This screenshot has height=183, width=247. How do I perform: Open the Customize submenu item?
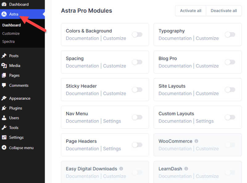click(x=11, y=33)
